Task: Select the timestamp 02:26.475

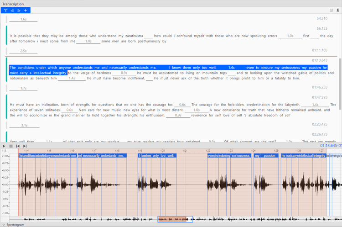Action: [320, 134]
